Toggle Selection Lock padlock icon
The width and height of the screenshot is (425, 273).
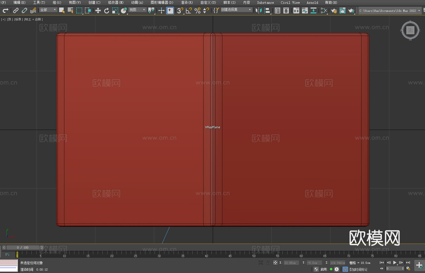(268, 263)
